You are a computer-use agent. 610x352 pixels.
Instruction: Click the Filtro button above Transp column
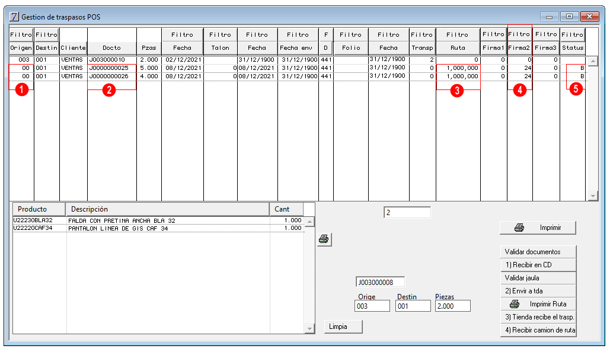422,34
